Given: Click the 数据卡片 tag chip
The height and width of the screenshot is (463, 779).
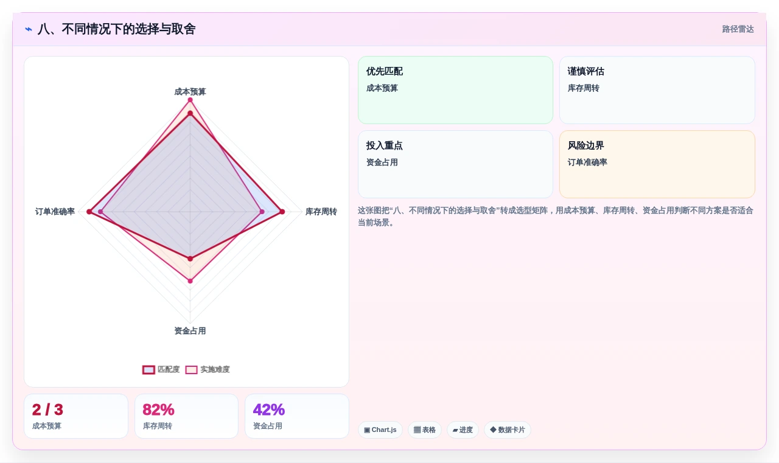Looking at the screenshot, I should coord(508,430).
